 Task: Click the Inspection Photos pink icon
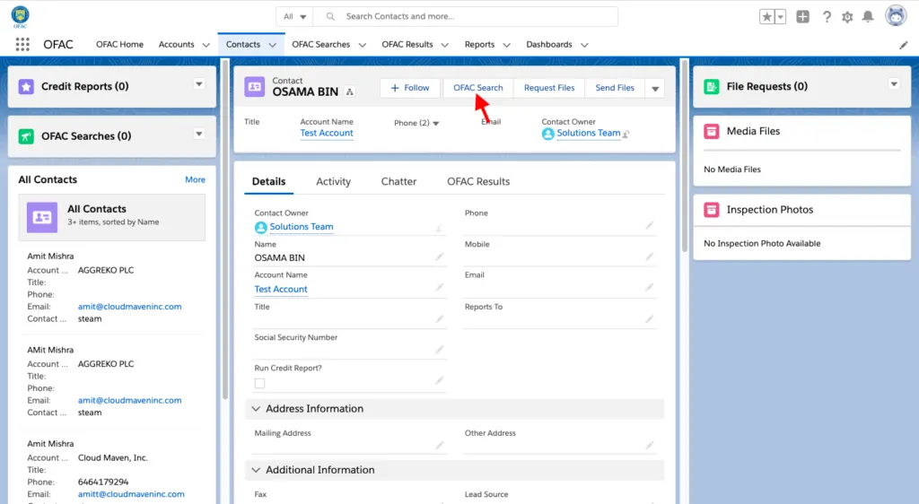[x=712, y=210]
